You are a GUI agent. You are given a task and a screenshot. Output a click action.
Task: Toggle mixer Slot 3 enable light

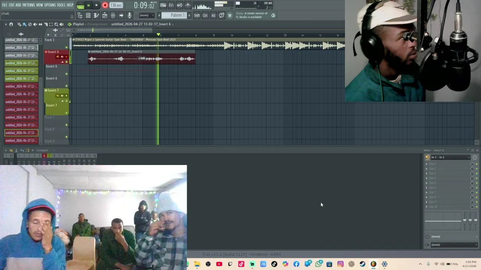point(476,174)
